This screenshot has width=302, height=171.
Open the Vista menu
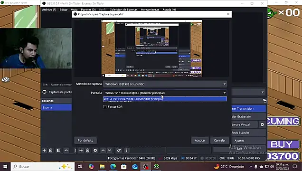[74, 9]
